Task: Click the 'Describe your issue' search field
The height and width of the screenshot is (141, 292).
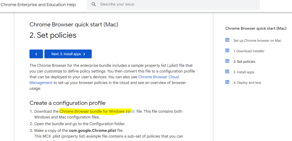Action: pos(173,4)
